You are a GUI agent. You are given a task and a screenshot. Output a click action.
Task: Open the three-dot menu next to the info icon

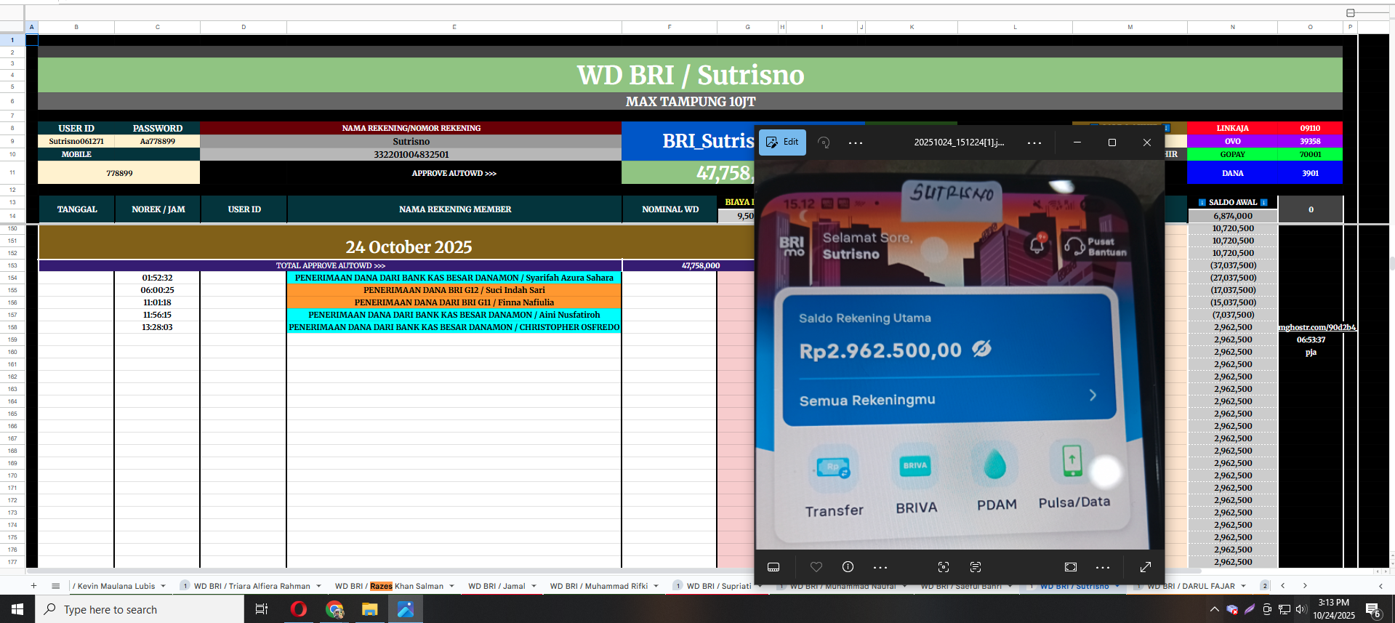pos(880,567)
